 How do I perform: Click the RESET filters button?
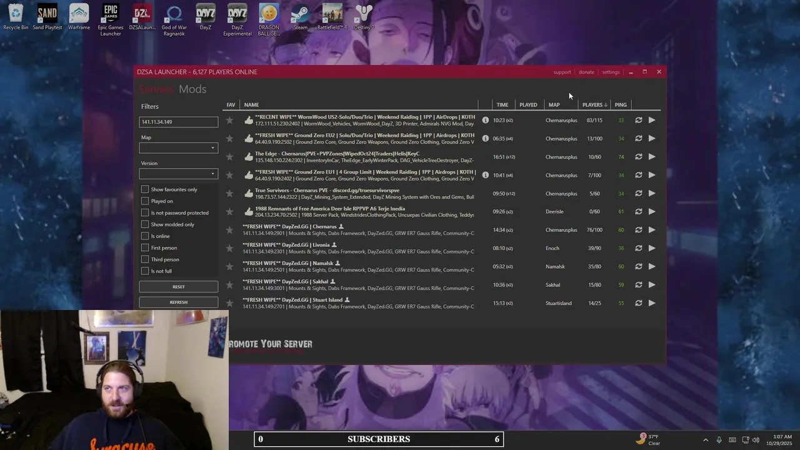pyautogui.click(x=178, y=287)
